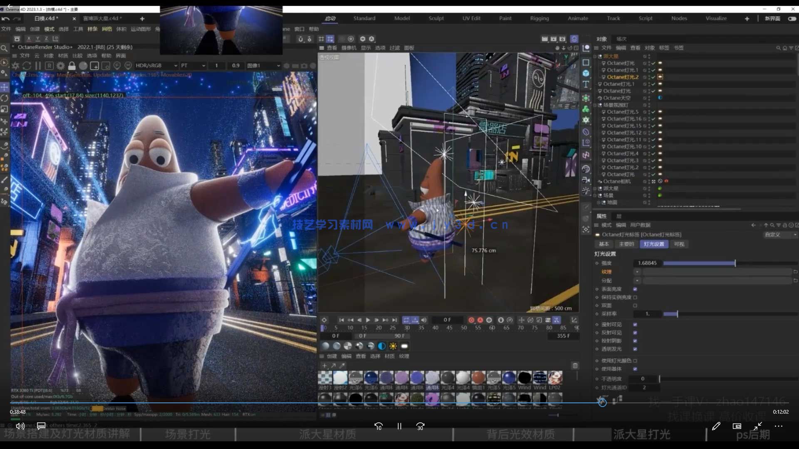
Task: Toggle the Octane viewport lock icon
Action: pos(72,66)
